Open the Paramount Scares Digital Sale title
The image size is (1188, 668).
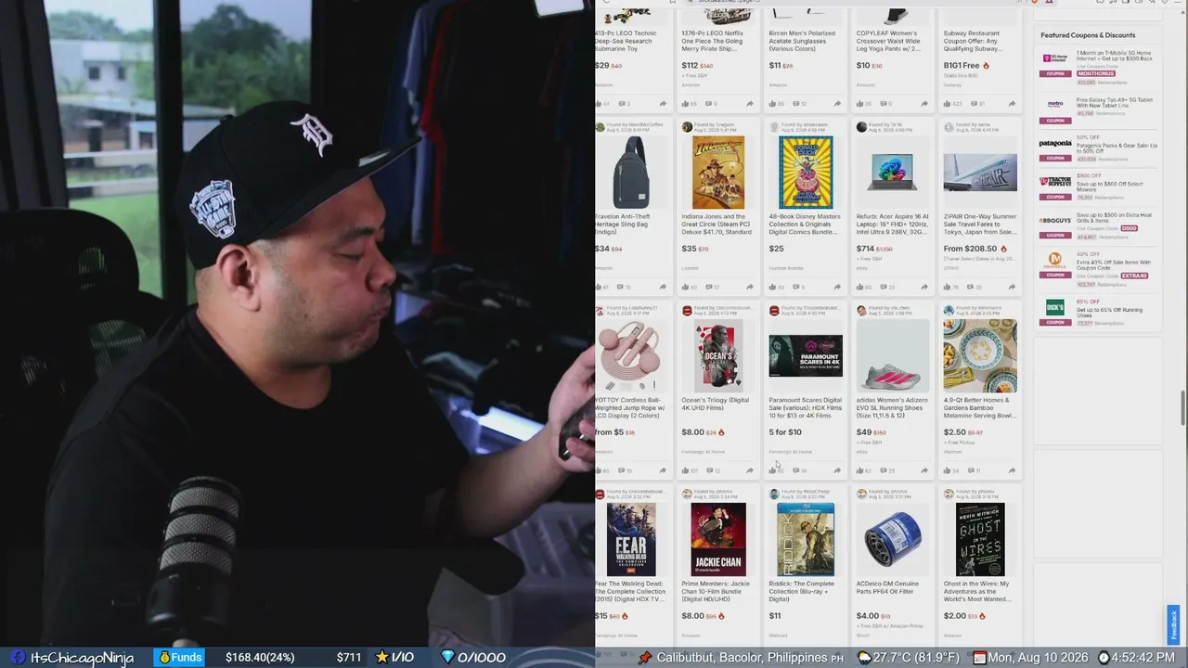805,407
